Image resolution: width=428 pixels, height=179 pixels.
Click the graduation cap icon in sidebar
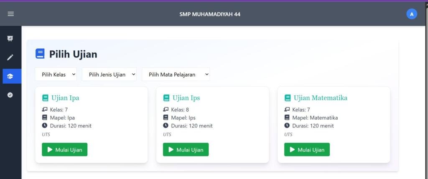click(10, 76)
